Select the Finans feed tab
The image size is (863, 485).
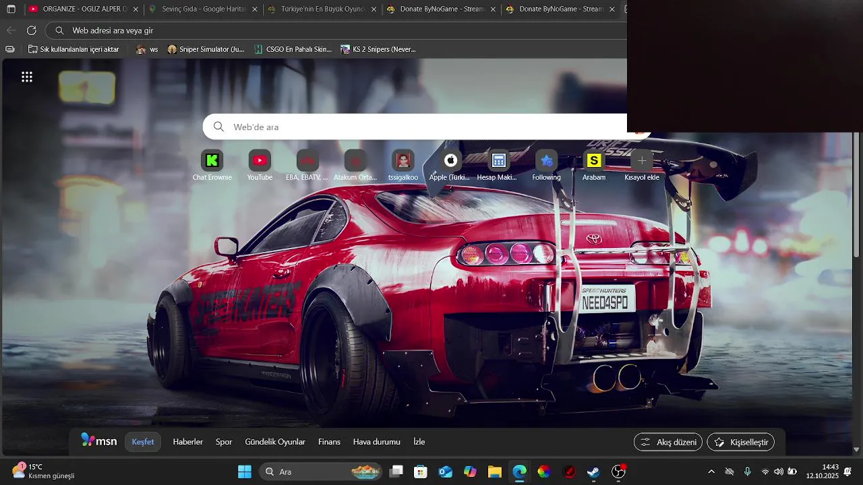[330, 442]
